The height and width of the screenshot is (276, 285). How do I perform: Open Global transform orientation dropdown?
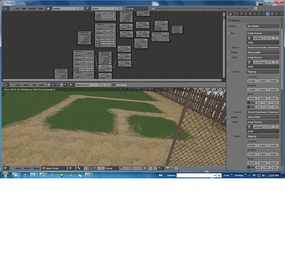(x=112, y=168)
